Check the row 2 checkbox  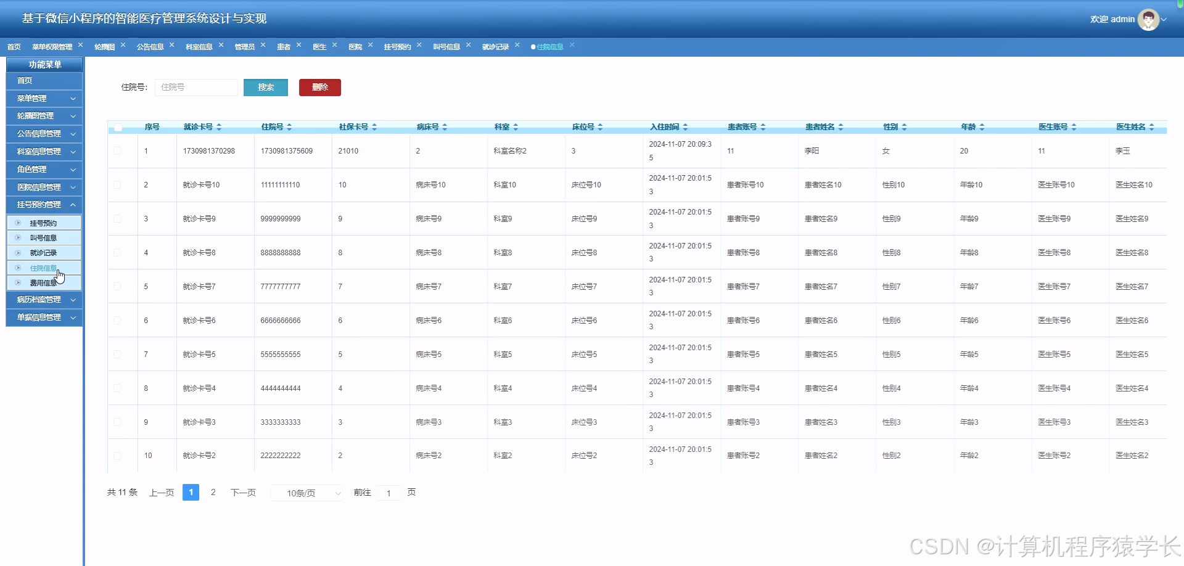[117, 184]
